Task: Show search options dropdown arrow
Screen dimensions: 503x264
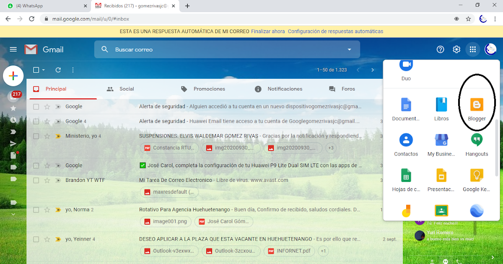Action: pos(350,49)
